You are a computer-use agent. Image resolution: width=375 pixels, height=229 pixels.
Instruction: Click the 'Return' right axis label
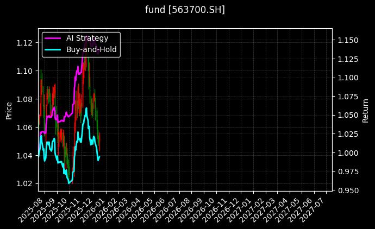coord(365,110)
